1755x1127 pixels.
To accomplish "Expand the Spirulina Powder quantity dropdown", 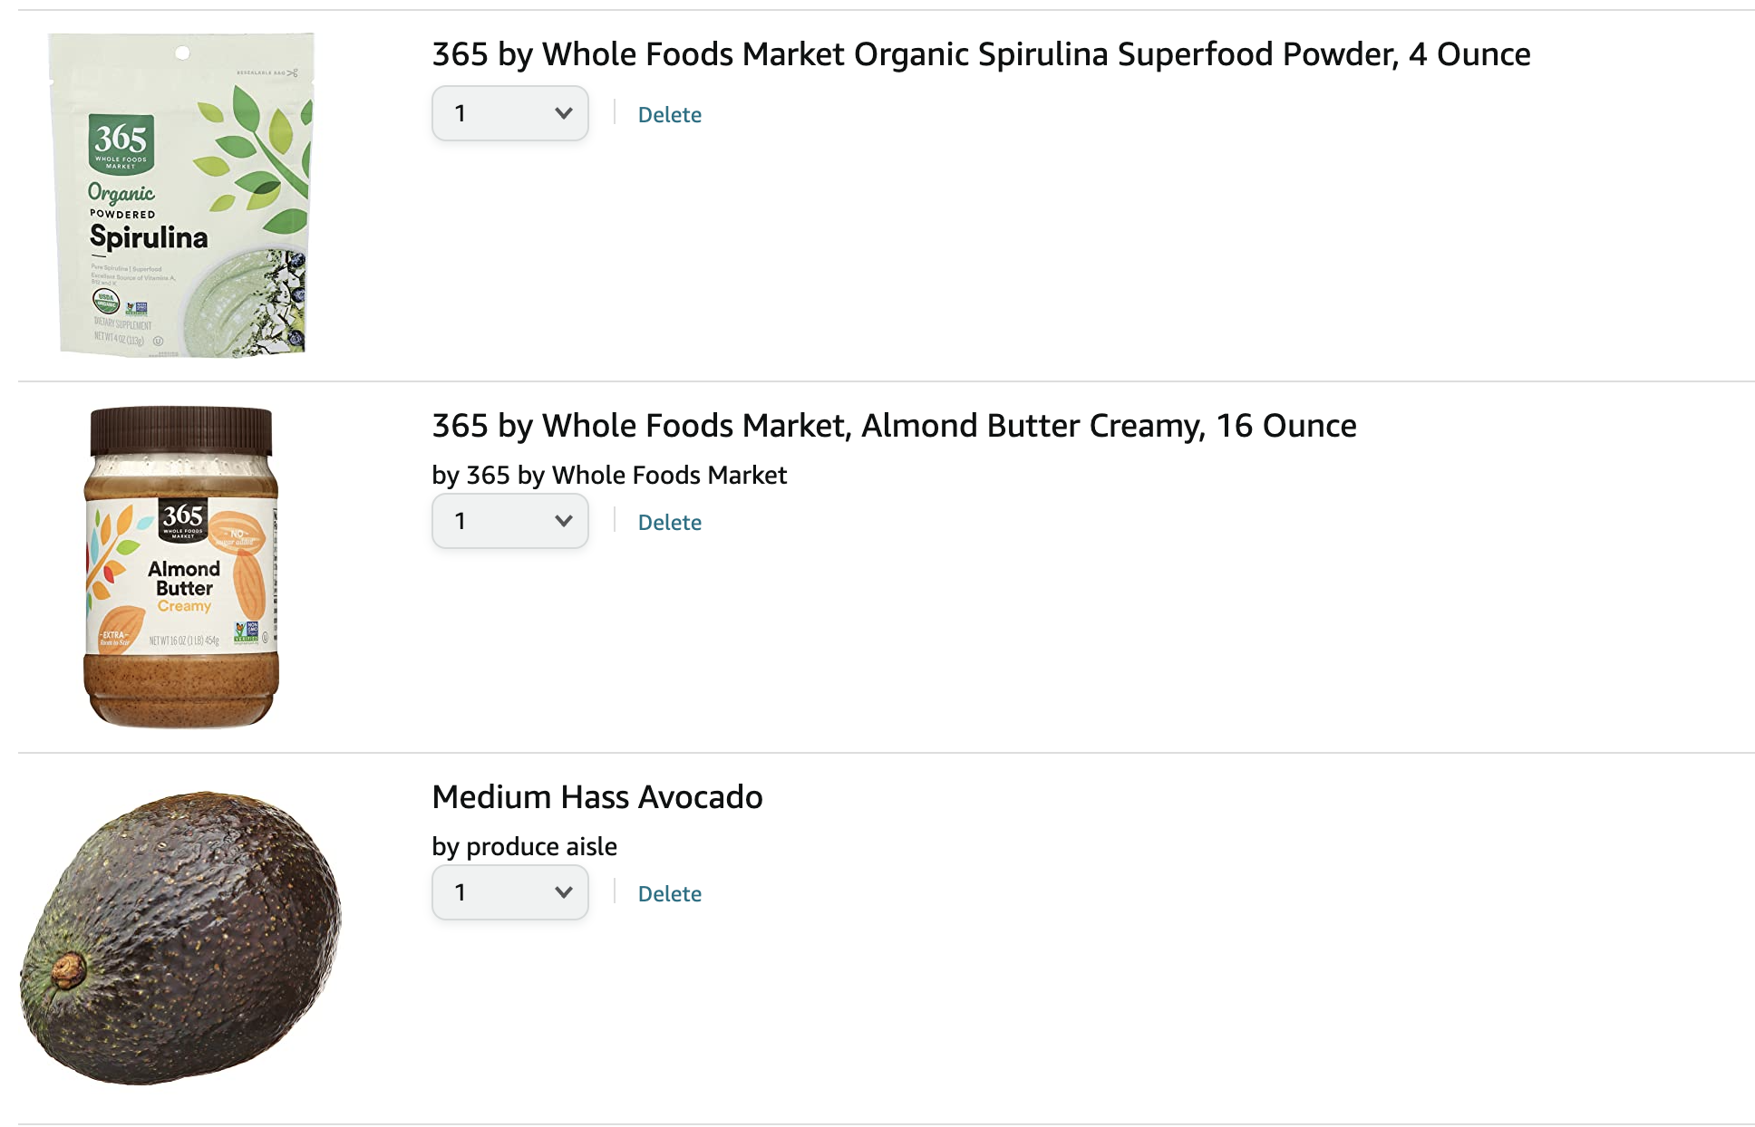I will tap(510, 113).
